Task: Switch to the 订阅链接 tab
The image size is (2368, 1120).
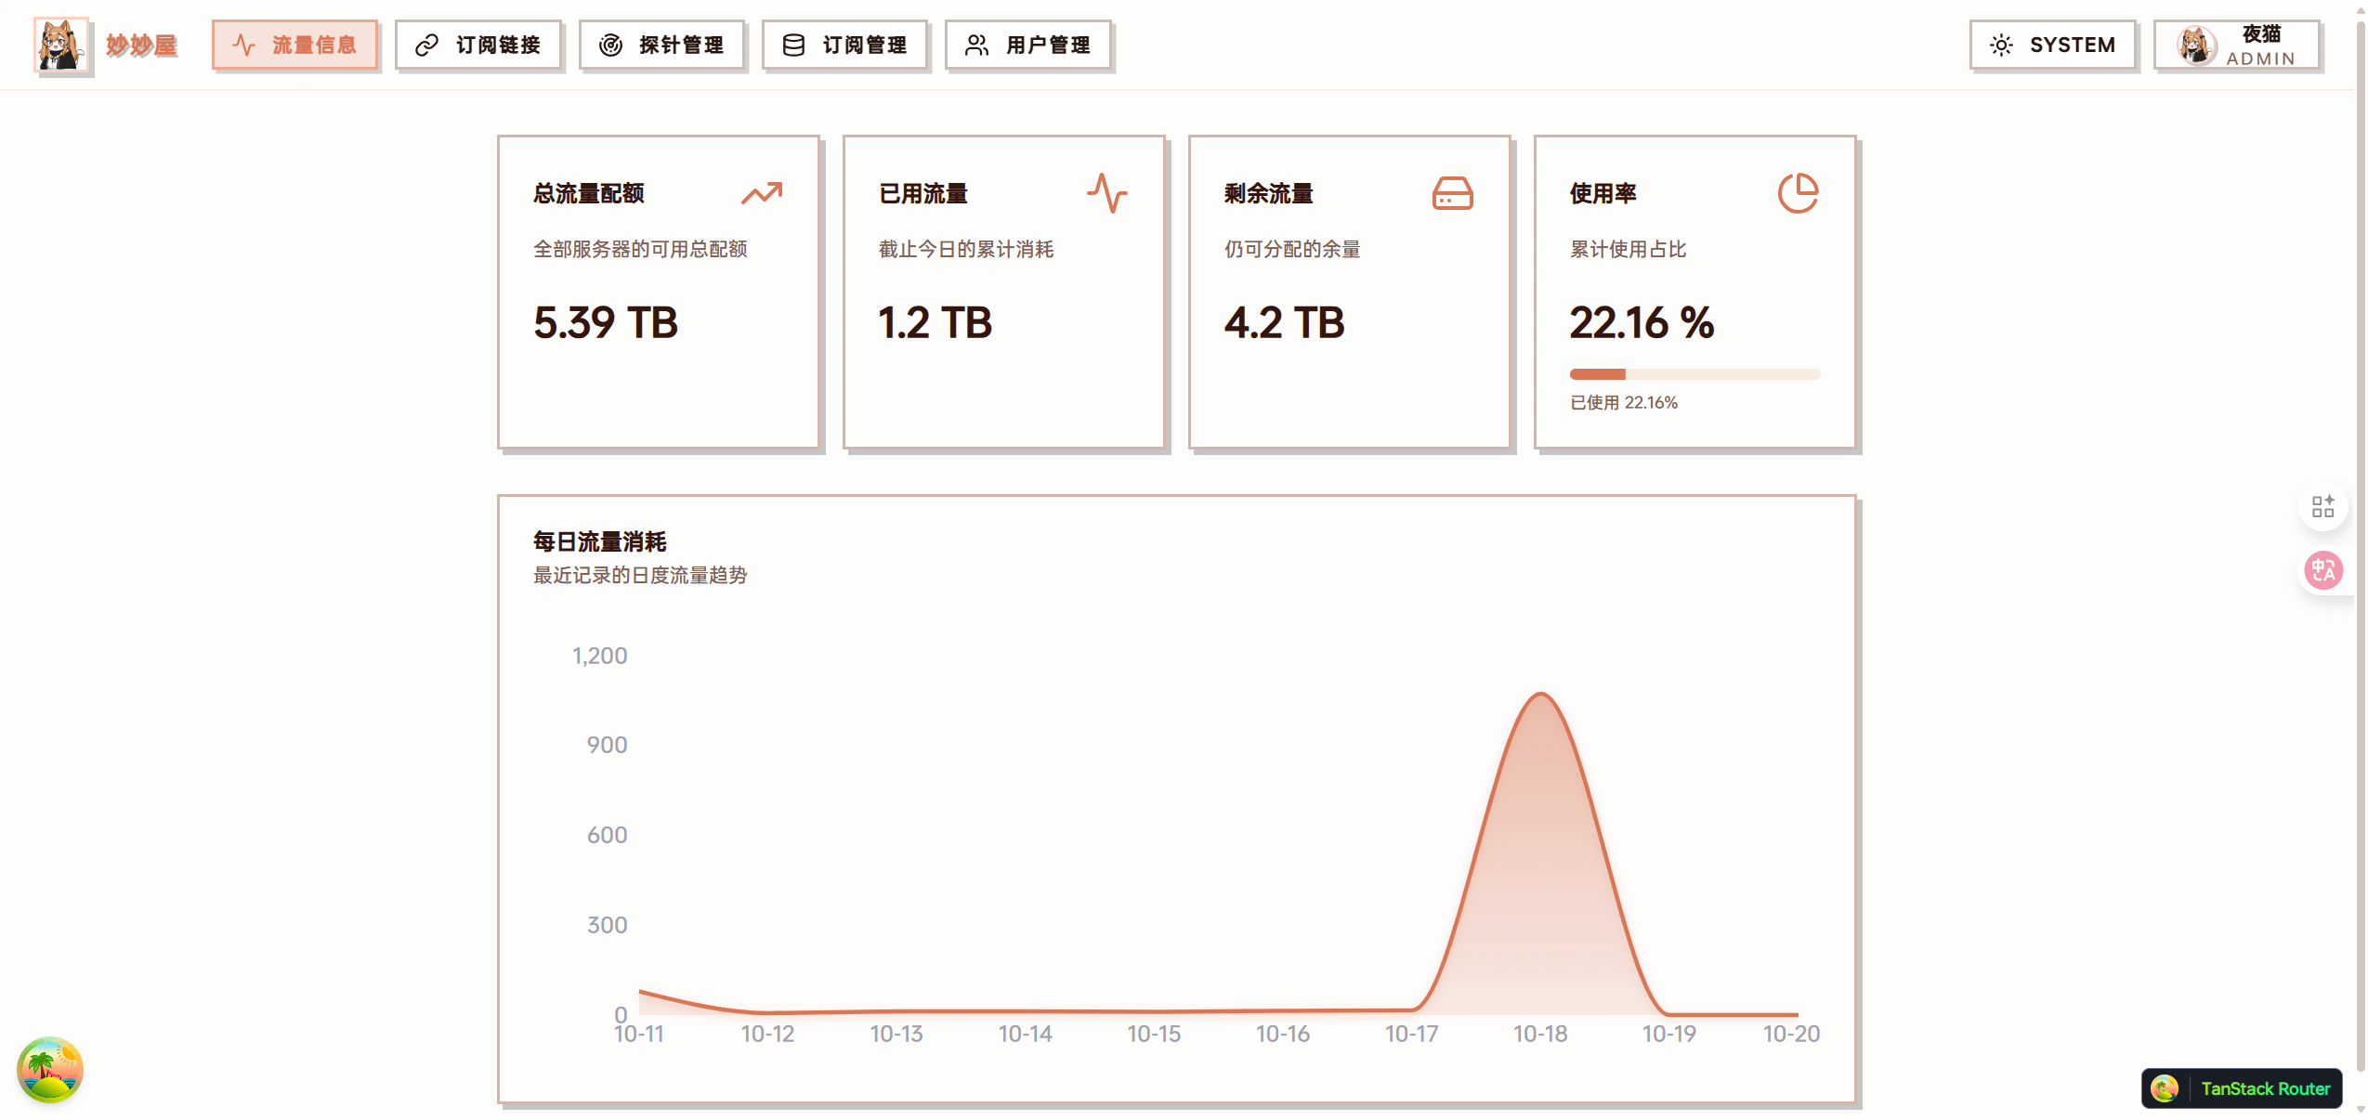Action: coord(478,45)
